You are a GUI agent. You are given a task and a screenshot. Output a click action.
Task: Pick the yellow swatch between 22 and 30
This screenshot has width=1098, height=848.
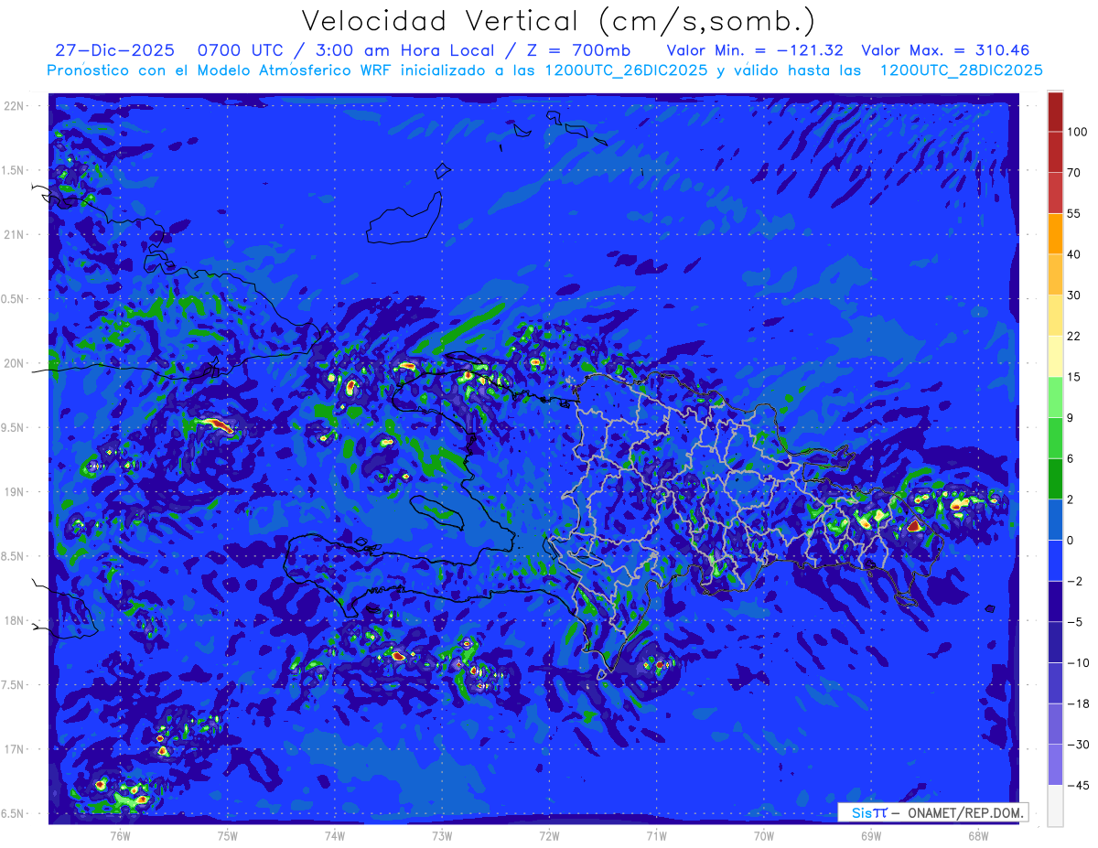[1055, 316]
